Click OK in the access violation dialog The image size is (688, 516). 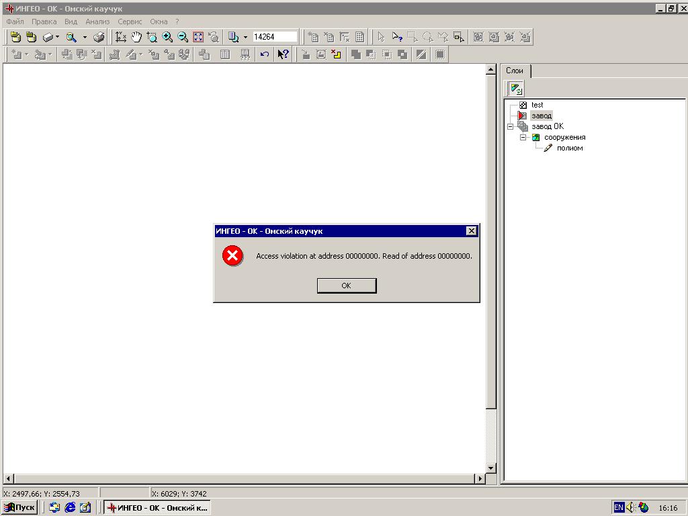click(x=347, y=286)
